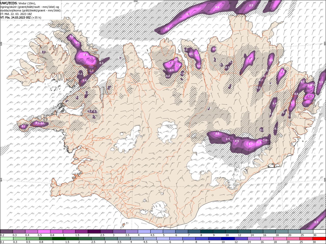Image resolution: width=326 pixels, height=244 pixels.
Task: Click the violet swatch starting at 12, lower legend
Action: [241, 239]
